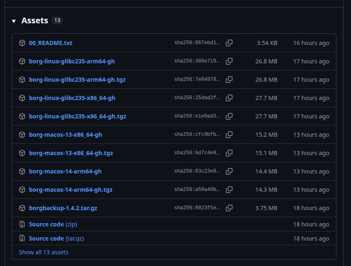
Task: Copy the sha256 hash for borg-macos-13-x86_64-gh
Action: [x=229, y=135]
